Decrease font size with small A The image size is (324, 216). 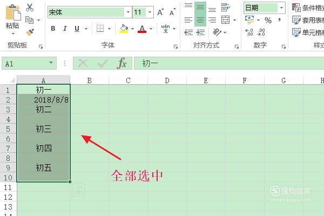(x=172, y=12)
